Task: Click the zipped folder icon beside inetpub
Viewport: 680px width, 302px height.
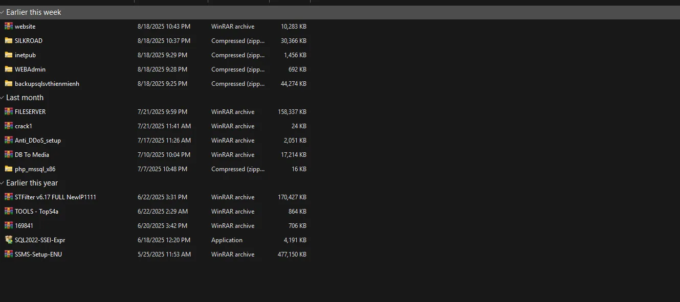Action: coord(8,55)
